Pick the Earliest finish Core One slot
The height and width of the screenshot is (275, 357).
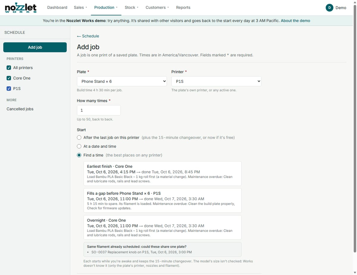point(162,173)
